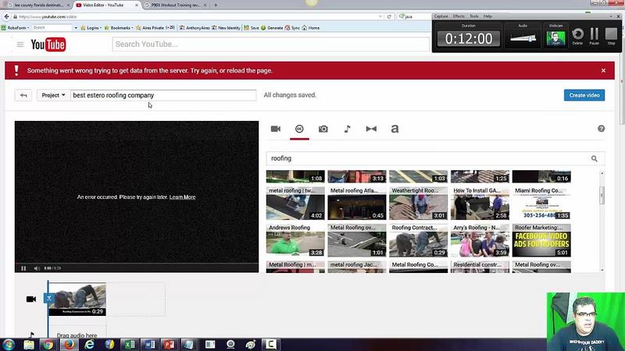Stop recording in the recorder panel
This screenshot has width=625, height=351.
(611, 36)
